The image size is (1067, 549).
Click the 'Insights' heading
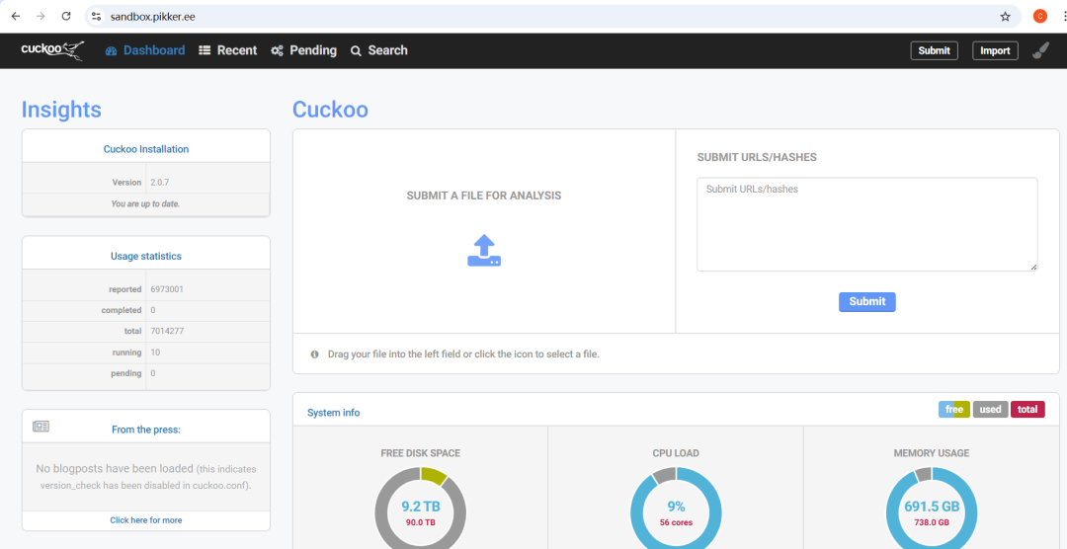[x=61, y=110]
